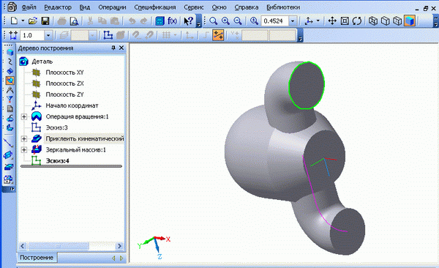Select Плоскость XY in the tree
439x268 pixels.
(64, 72)
